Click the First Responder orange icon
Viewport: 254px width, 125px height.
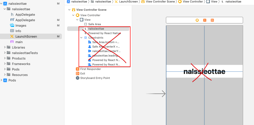77,69
